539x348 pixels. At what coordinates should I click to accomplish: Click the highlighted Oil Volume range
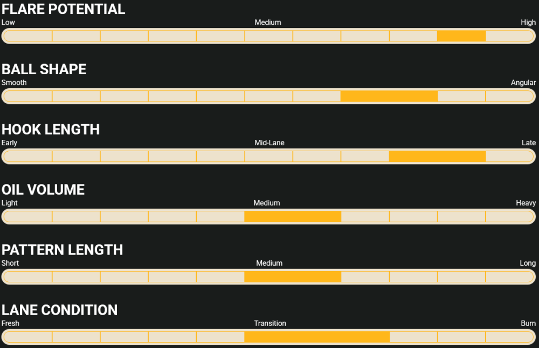pos(293,217)
